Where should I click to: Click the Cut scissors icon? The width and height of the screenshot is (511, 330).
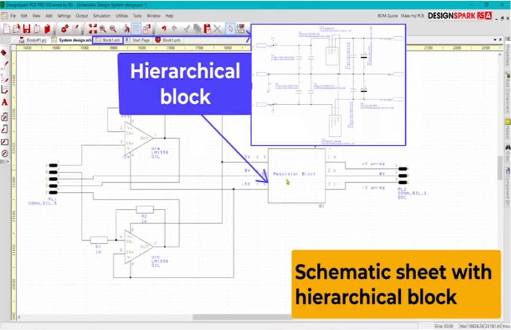[x=187, y=29]
